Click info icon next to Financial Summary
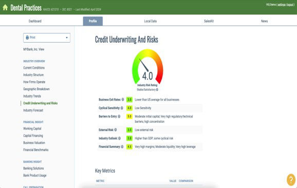 click(x=122, y=146)
